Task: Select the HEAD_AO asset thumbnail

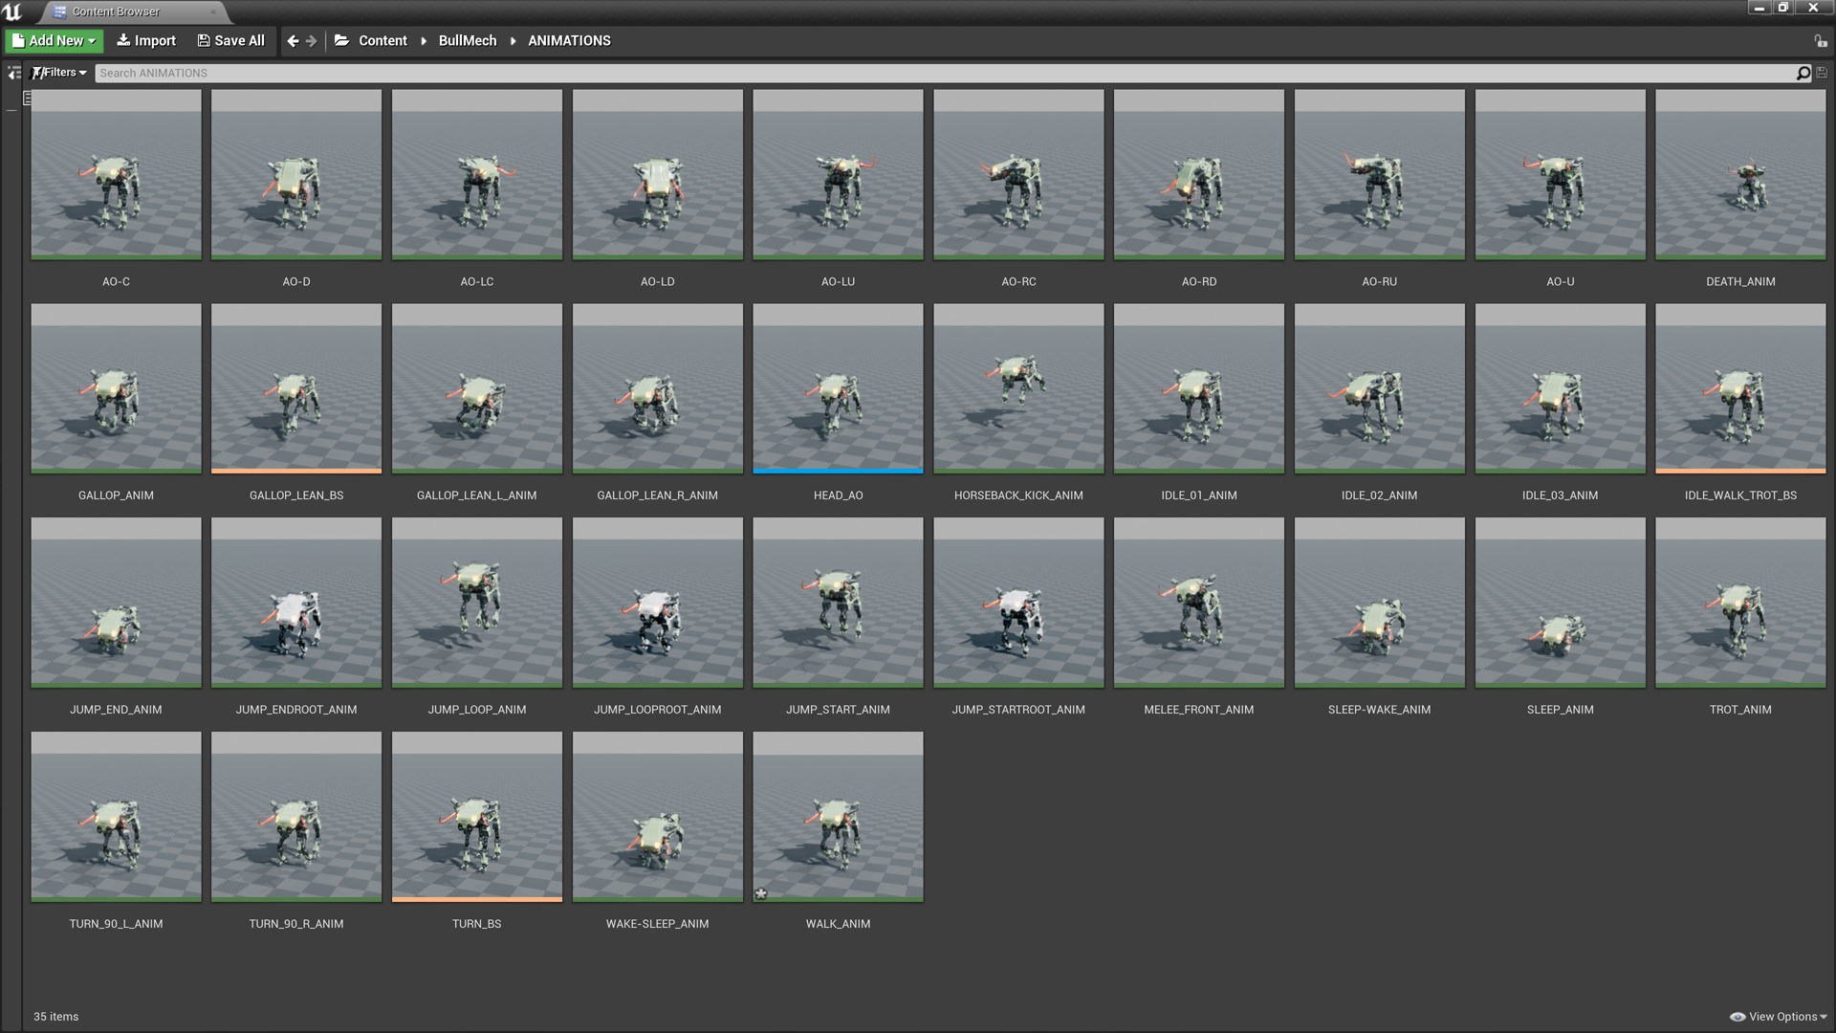Action: point(838,388)
